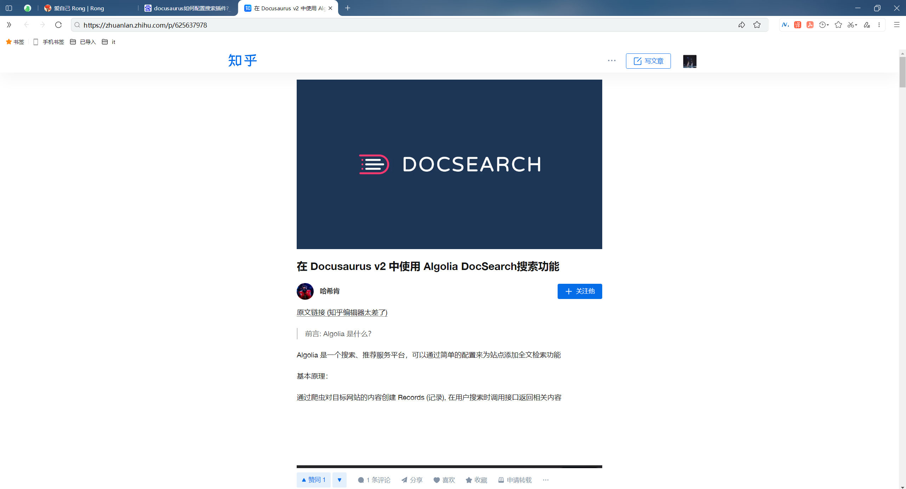Viewport: 906px width, 489px height.
Task: Reload the page
Action: (58, 25)
